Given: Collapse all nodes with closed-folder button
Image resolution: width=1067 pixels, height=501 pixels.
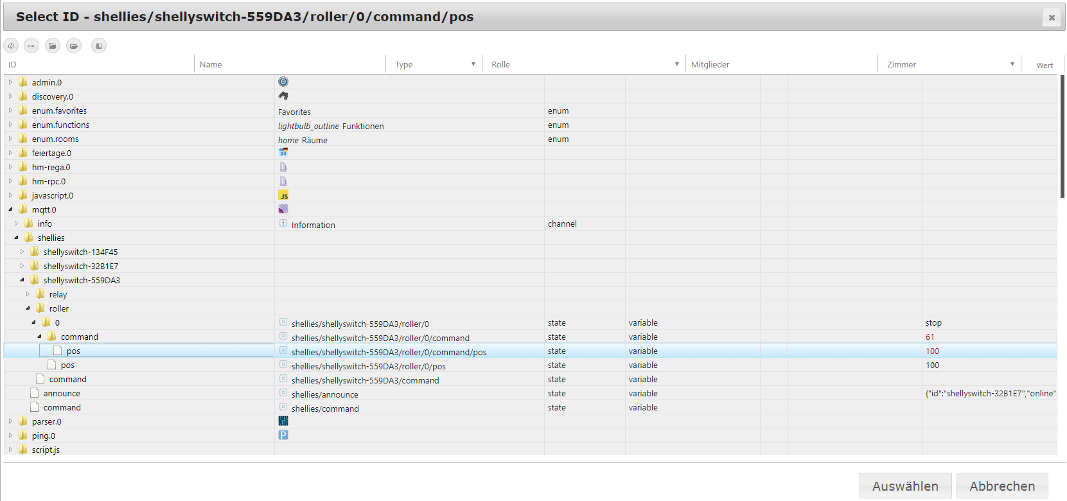Looking at the screenshot, I should pos(53,46).
